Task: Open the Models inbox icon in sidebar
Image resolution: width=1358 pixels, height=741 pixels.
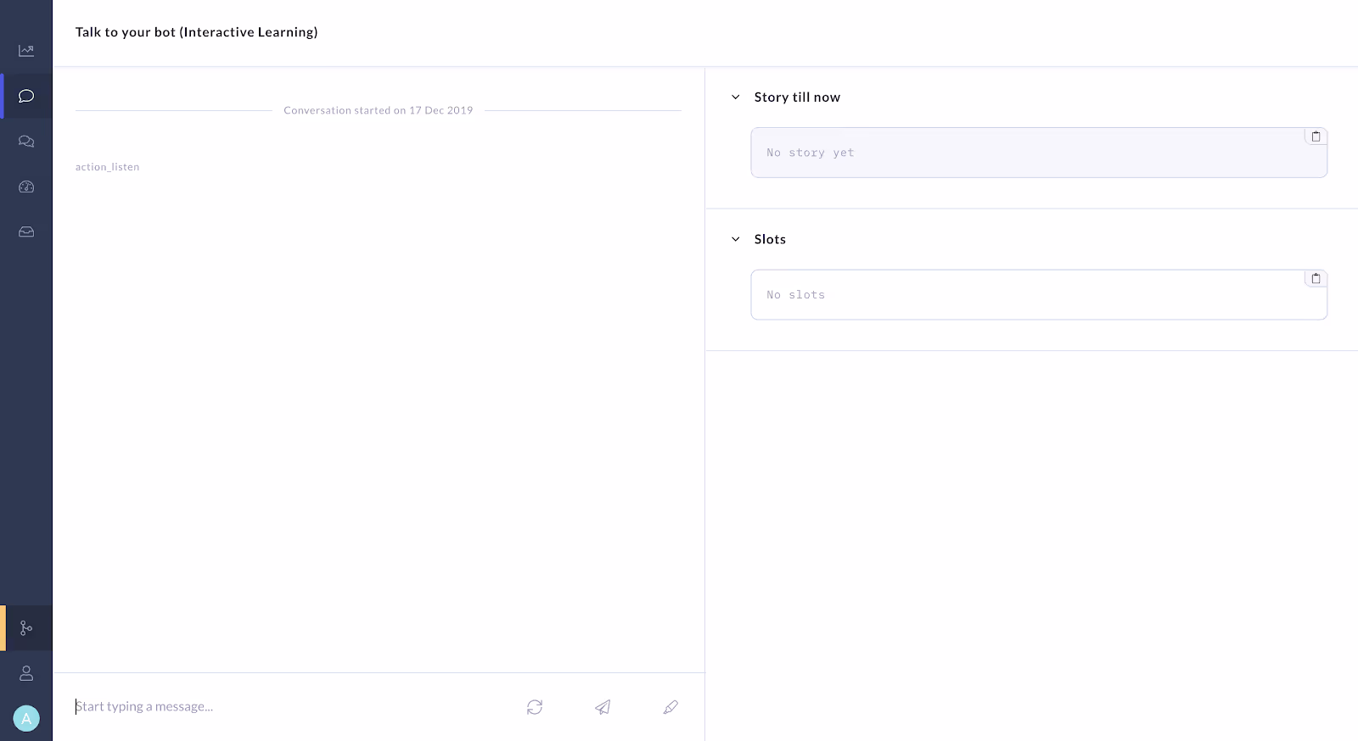Action: (26, 231)
